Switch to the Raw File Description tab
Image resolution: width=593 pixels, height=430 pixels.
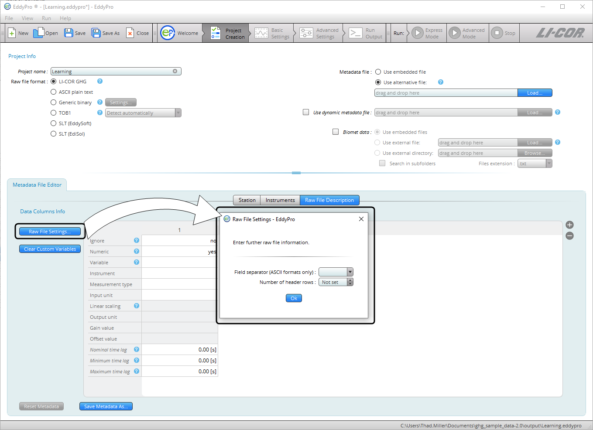click(329, 200)
